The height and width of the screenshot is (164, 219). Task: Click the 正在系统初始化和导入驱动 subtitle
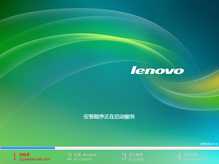(34, 160)
